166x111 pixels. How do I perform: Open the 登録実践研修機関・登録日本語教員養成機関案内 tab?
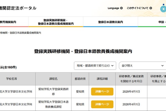[56, 22]
